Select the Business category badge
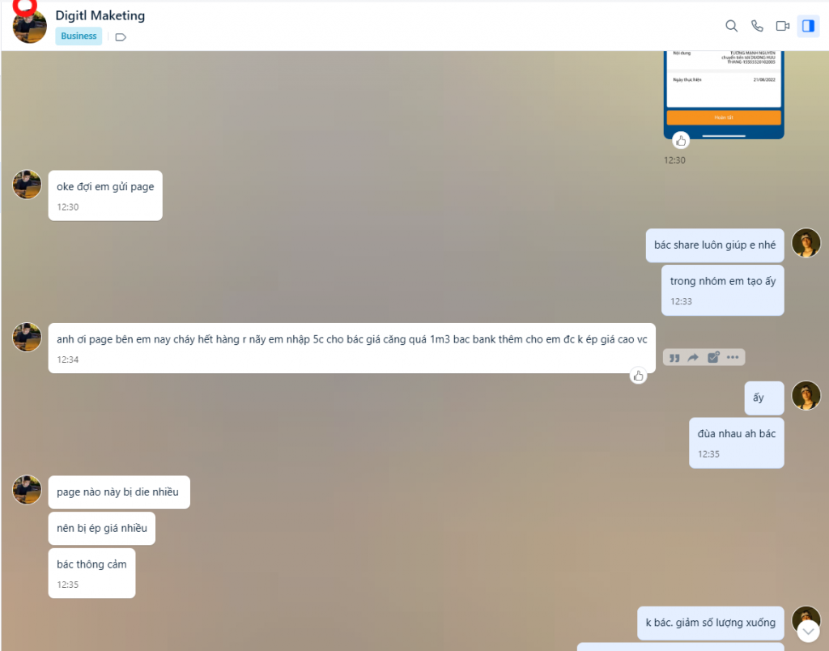Image resolution: width=829 pixels, height=651 pixels. [x=79, y=36]
